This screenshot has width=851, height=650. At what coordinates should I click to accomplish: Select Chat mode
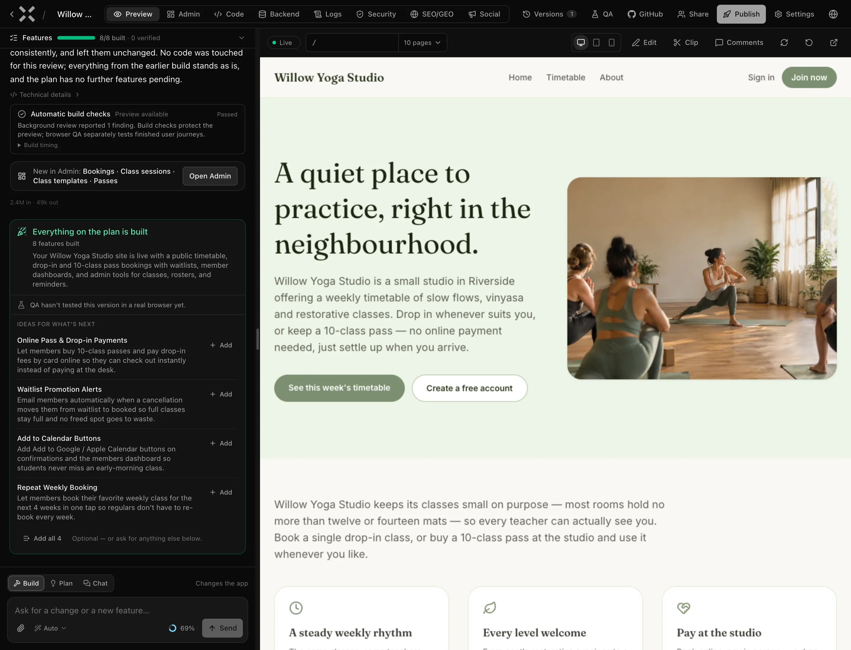pyautogui.click(x=95, y=583)
